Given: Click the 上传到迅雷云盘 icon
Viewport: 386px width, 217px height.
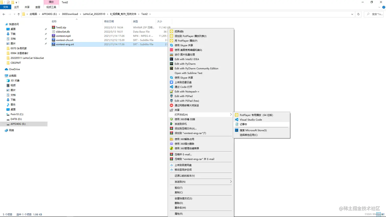Looking at the screenshot, I should (172, 82).
